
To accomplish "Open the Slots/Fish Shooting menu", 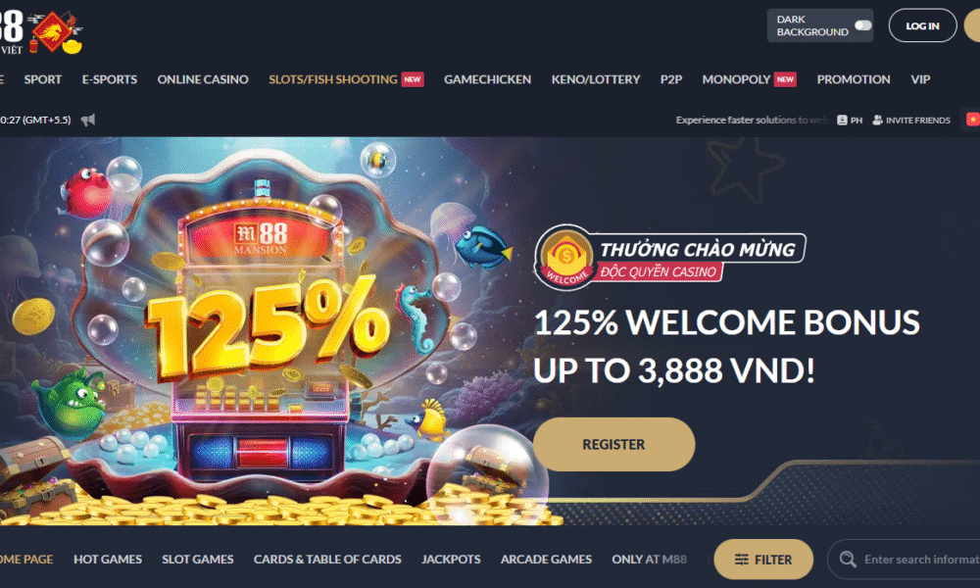I will click(333, 79).
